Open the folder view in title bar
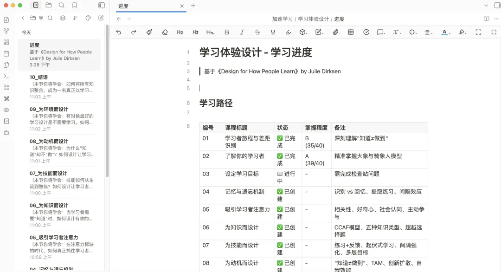This screenshot has height=272, width=501. click(49, 5)
